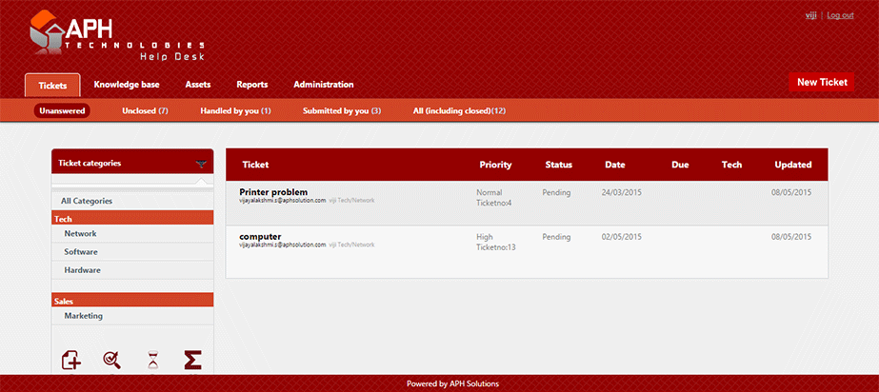Viewport: 879px width, 392px height.
Task: Click the sigma summary icon
Action: [x=192, y=360]
